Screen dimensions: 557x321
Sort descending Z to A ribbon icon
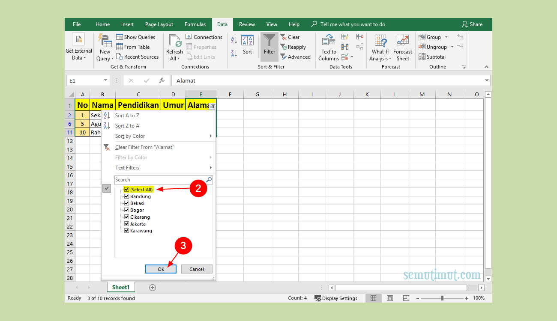point(234,53)
